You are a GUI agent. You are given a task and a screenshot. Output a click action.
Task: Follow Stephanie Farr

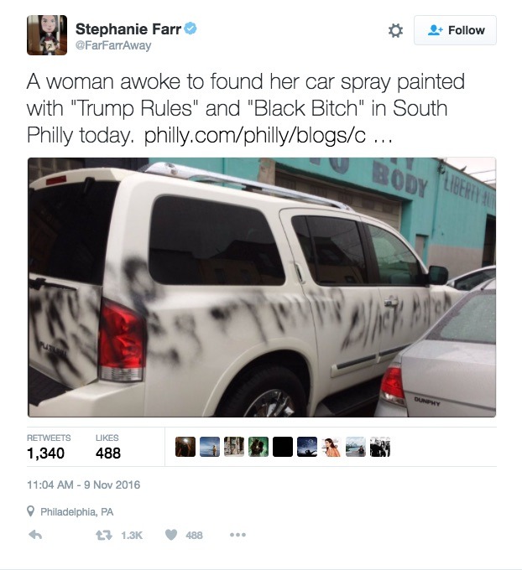point(455,30)
